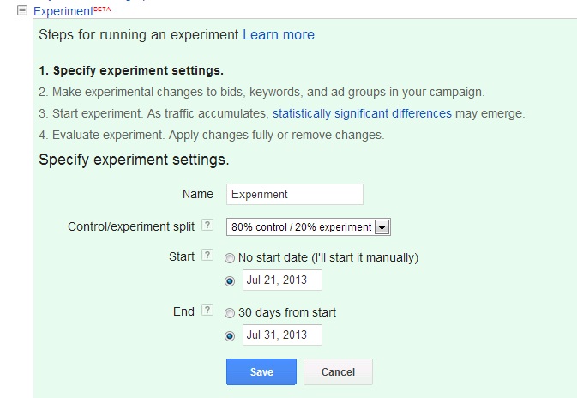Select the specific end date radio button
Viewport: 577px width, 398px height.
click(x=230, y=336)
